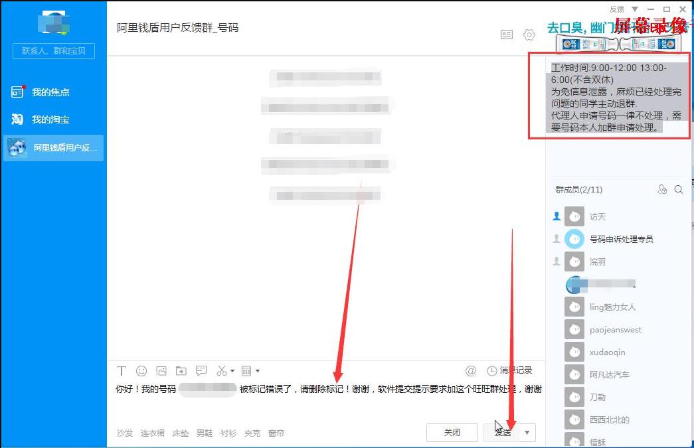The image size is (694, 448).
Task: Open the group settings gear icon
Action: (529, 35)
